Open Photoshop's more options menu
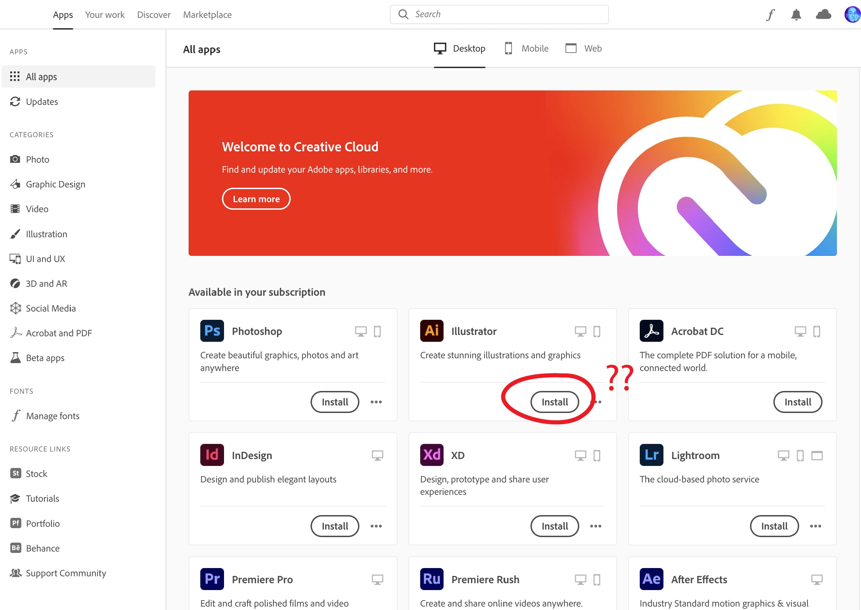 click(376, 402)
